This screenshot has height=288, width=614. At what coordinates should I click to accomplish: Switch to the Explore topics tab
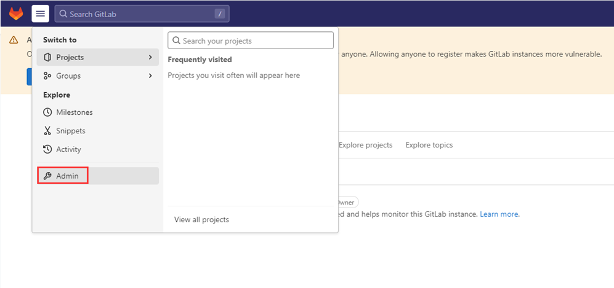429,145
